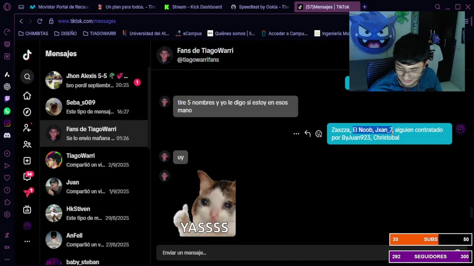The height and width of the screenshot is (266, 474).
Task: Open extensions cube icon in Opera sidebar
Action: (7, 202)
